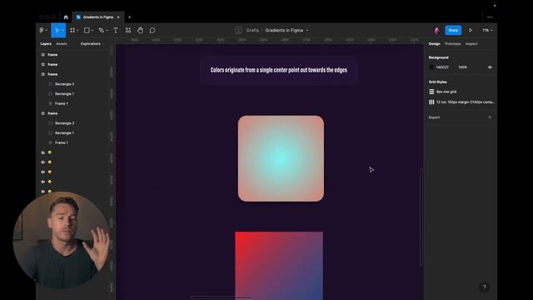This screenshot has height=300, width=533.
Task: Switch to the Design tab
Action: [x=434, y=44]
